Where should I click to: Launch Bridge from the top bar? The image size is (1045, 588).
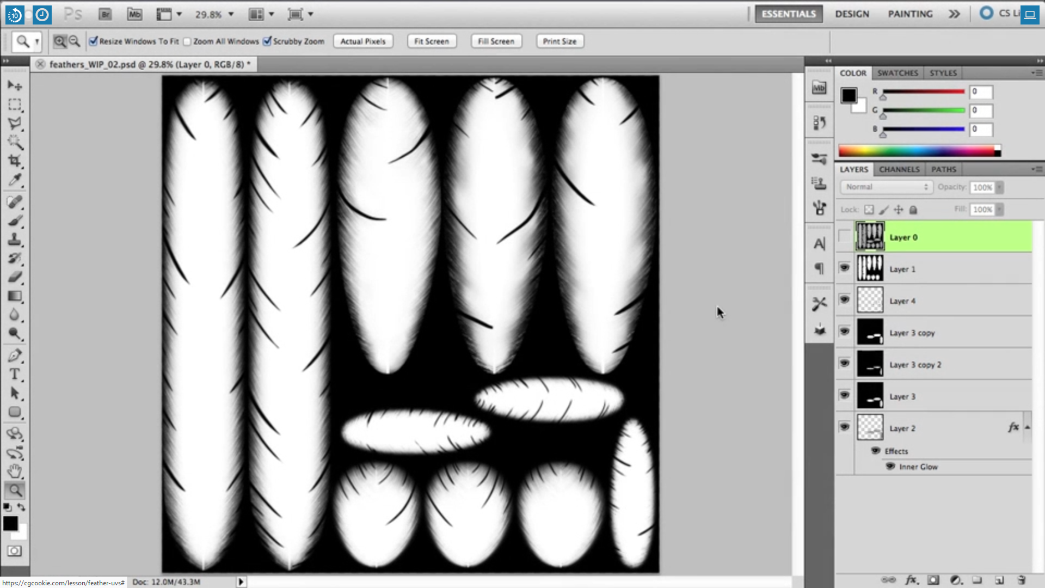coord(105,15)
